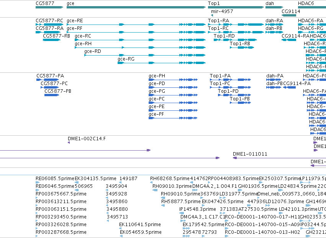
Task: Select the gce-RH transcript label
Action: coord(83,44)
